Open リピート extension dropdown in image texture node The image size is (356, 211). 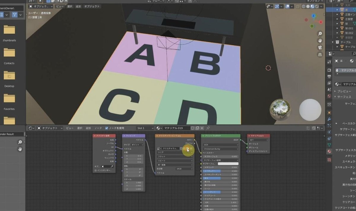point(175,160)
